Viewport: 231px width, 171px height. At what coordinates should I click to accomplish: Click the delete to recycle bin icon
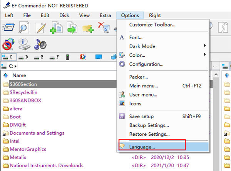coord(104,28)
